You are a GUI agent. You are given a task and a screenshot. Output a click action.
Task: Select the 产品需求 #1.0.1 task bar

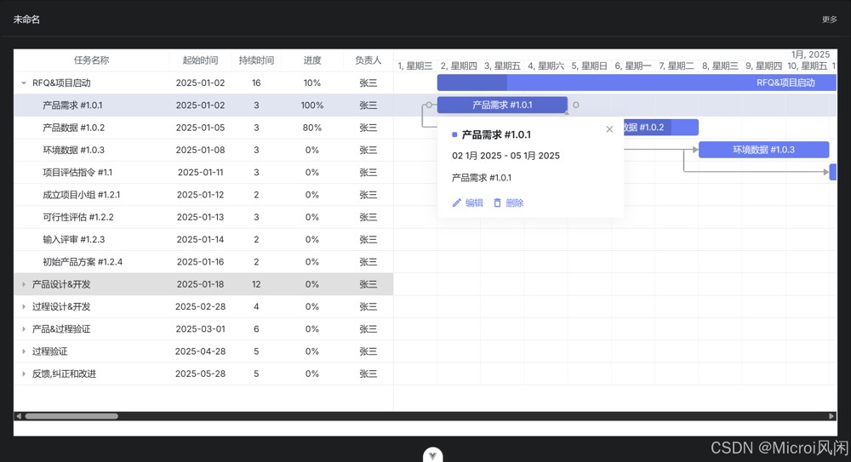point(502,105)
